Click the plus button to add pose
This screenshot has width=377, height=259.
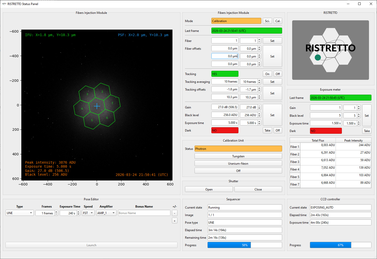point(175,221)
